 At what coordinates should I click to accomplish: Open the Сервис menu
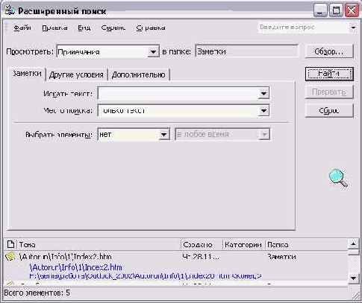pyautogui.click(x=113, y=28)
